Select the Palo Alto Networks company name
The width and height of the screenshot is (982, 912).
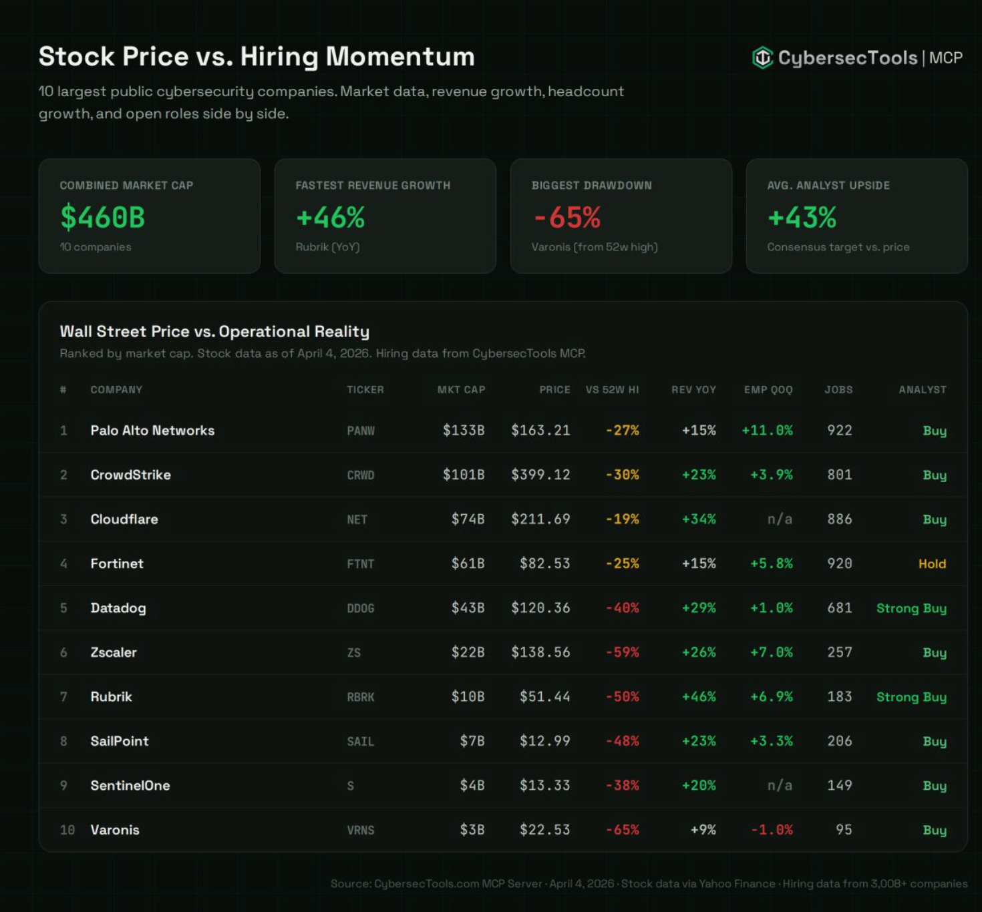pos(152,431)
